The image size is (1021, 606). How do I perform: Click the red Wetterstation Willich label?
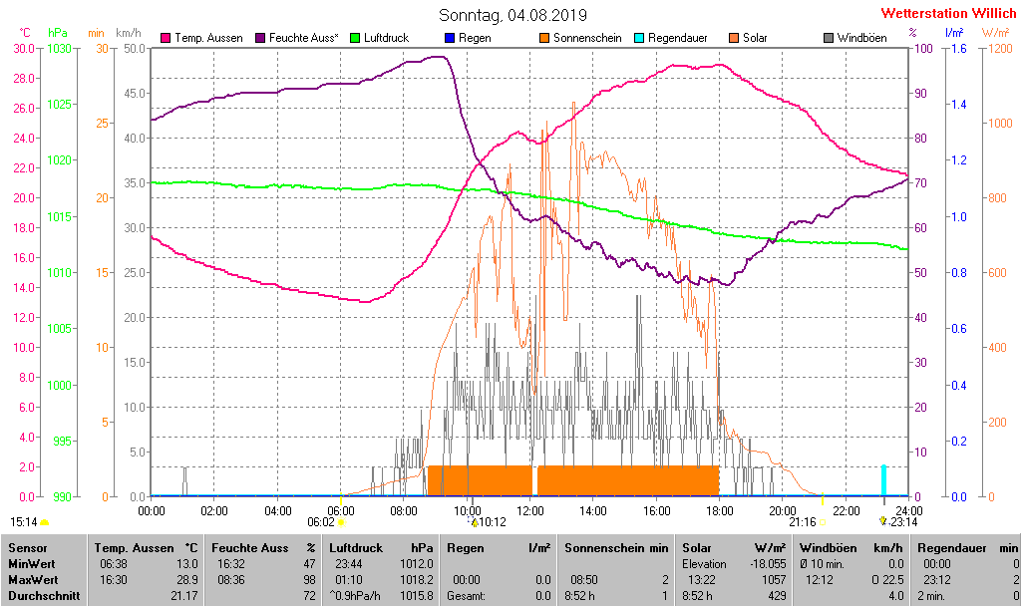point(949,13)
